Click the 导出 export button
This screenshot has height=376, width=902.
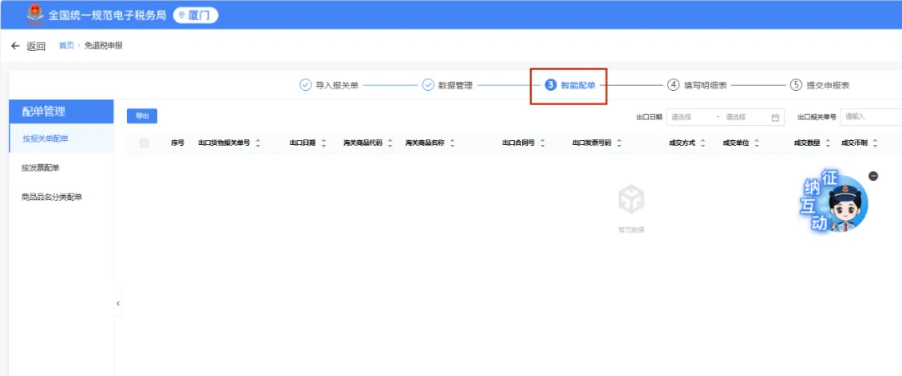click(142, 116)
